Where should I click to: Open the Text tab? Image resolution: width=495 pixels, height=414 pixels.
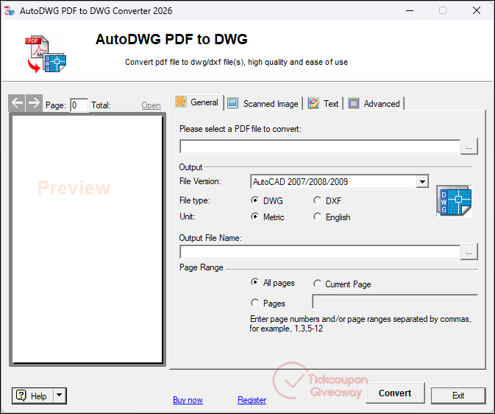click(323, 104)
